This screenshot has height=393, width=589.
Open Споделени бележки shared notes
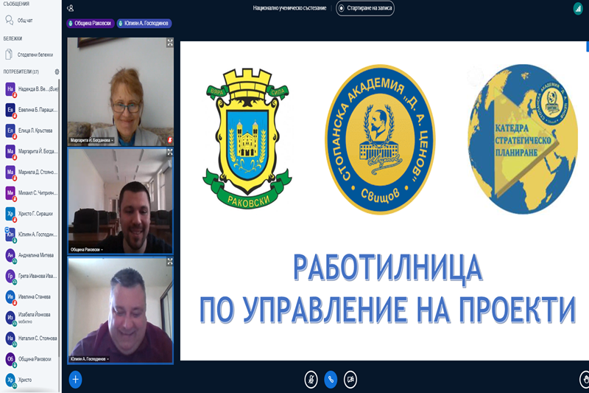tap(30, 55)
